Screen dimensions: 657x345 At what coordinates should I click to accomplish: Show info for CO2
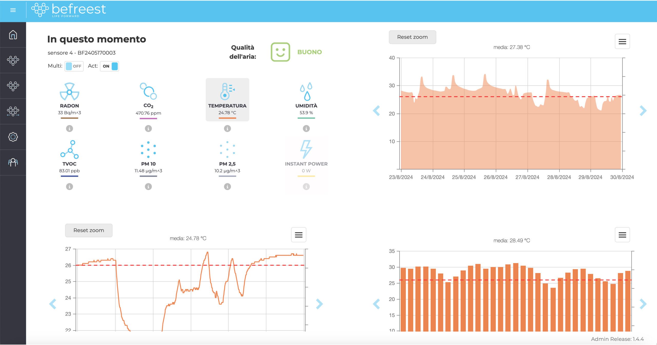(x=148, y=128)
